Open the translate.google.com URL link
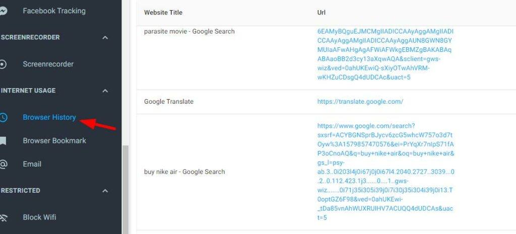Image resolution: width=516 pixels, height=234 pixels. point(360,102)
